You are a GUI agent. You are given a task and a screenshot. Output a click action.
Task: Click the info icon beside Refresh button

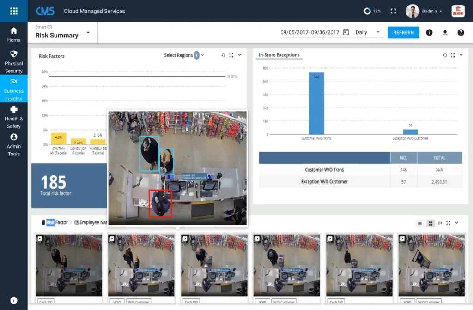click(x=430, y=32)
